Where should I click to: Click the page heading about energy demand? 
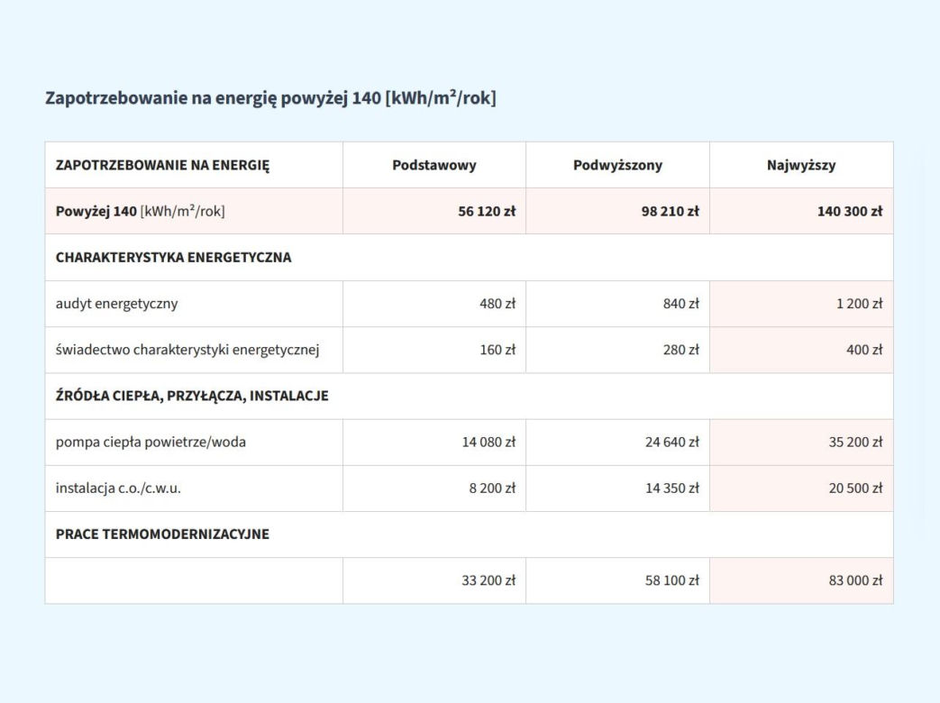(x=270, y=97)
